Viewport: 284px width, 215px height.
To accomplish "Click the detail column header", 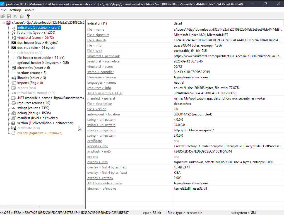I will click(228, 23).
